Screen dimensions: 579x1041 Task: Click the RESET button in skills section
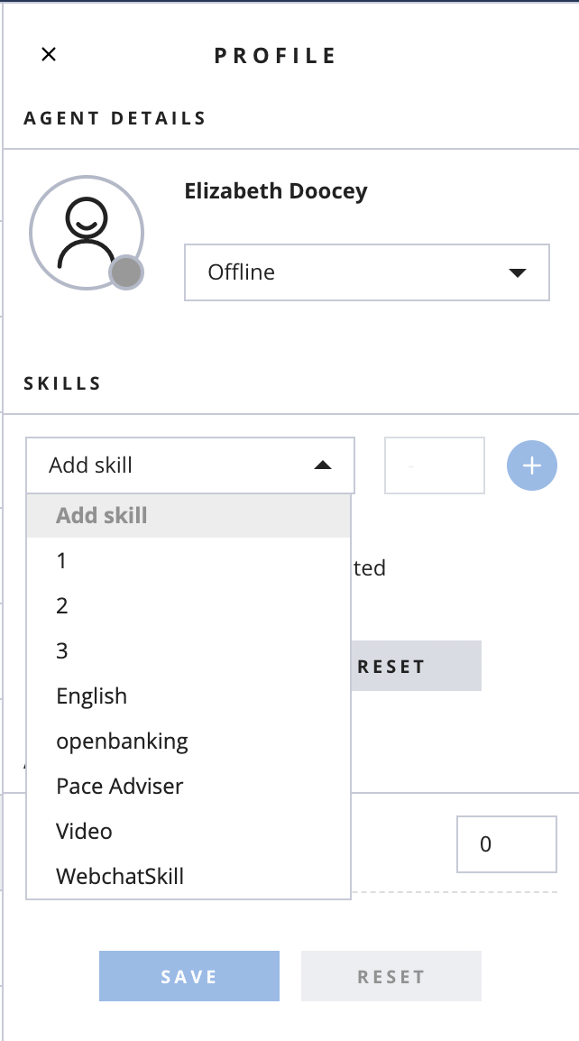coord(416,666)
